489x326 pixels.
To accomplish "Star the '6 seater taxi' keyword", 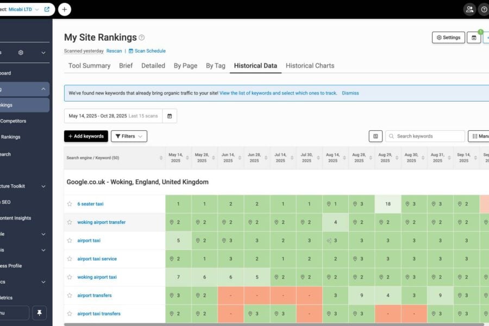I will (70, 204).
